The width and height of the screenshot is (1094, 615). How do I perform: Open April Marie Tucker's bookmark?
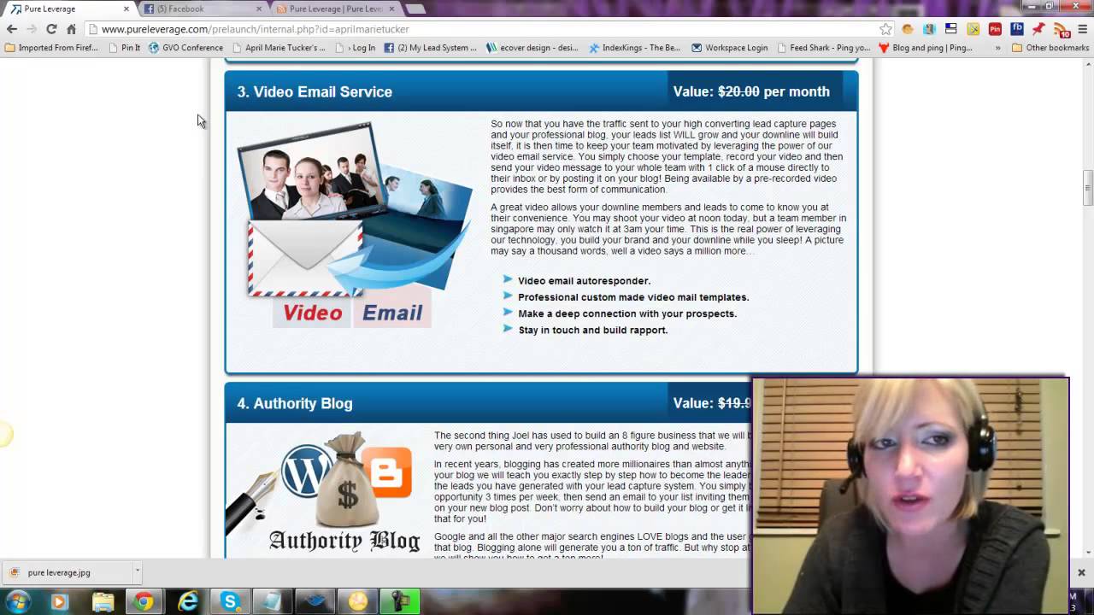tap(279, 48)
